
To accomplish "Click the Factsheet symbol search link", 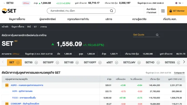I will (x=151, y=11).
